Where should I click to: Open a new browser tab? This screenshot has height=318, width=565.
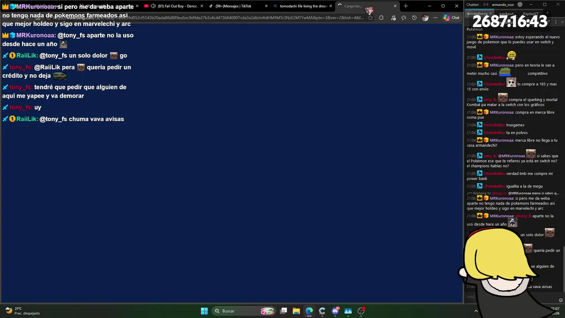coord(406,6)
